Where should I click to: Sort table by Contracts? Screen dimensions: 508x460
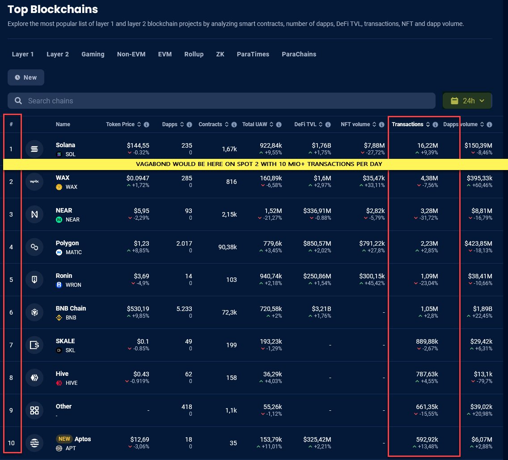[226, 124]
